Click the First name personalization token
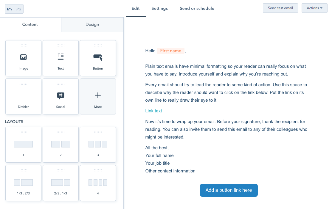The image size is (332, 209). point(170,51)
